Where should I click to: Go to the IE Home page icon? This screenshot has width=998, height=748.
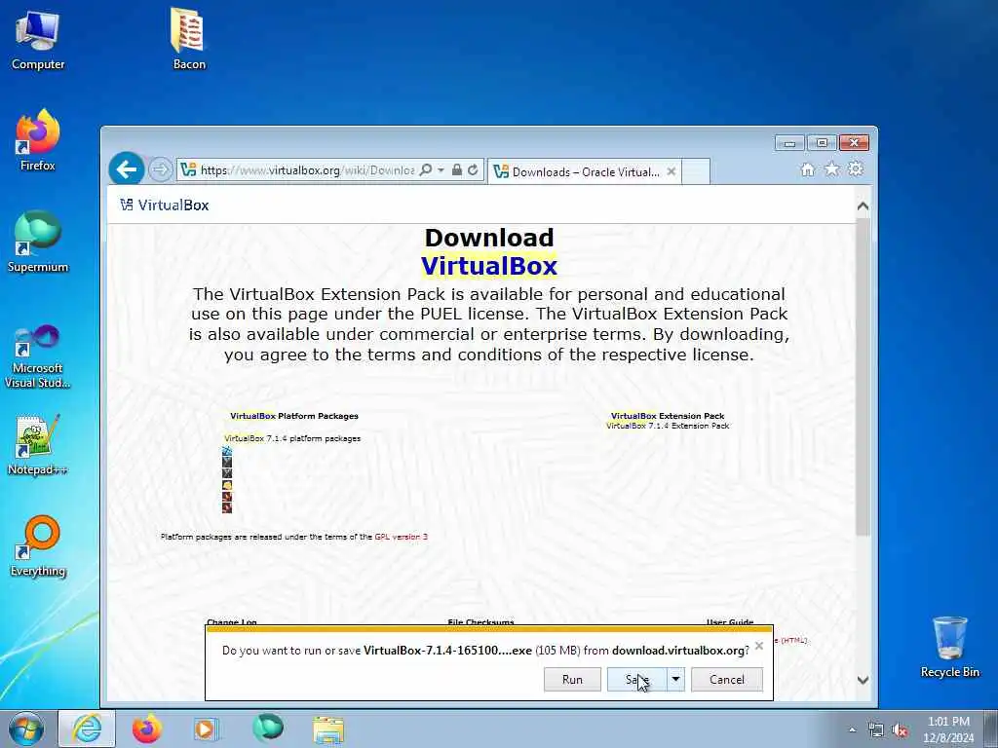pos(808,169)
